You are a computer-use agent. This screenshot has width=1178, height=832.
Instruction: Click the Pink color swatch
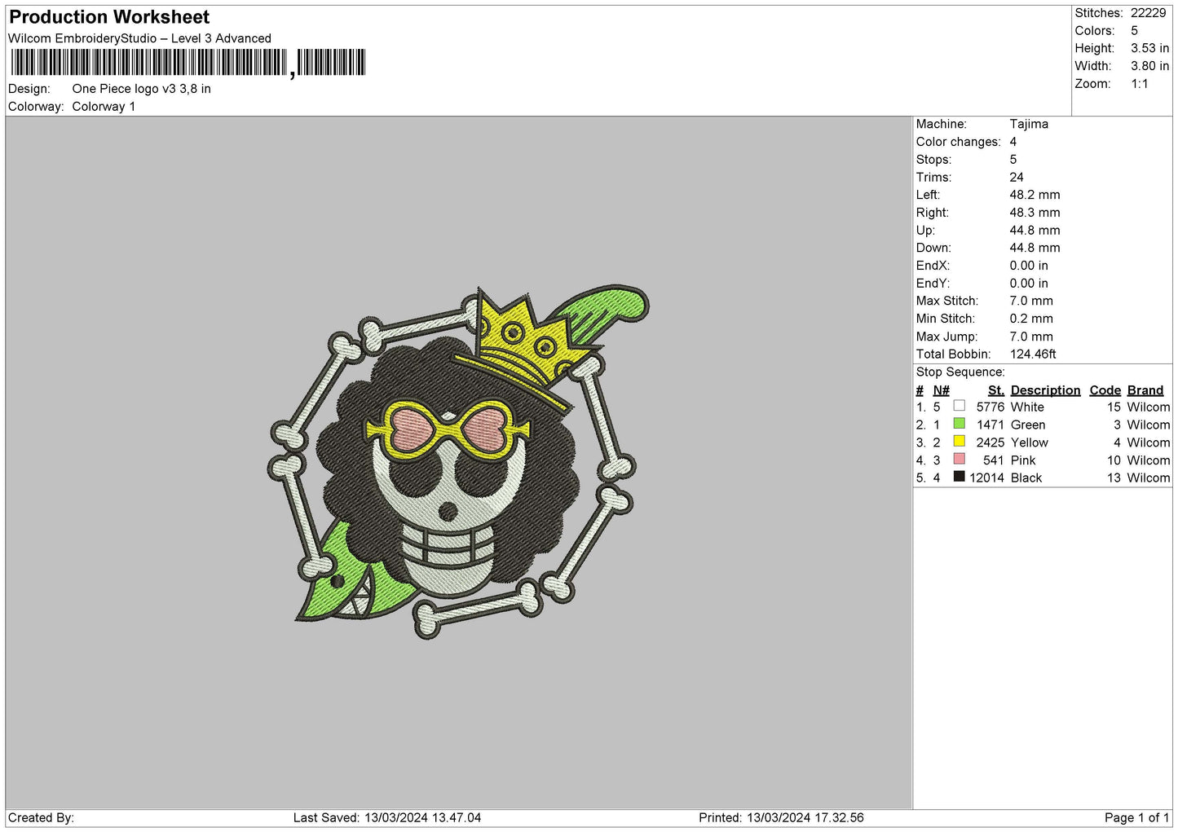tap(959, 460)
